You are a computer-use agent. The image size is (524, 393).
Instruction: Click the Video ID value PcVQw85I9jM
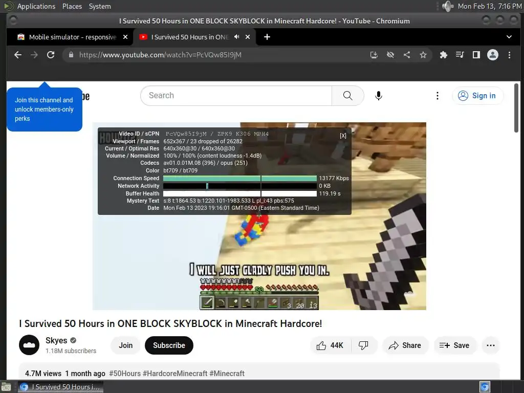click(x=186, y=134)
